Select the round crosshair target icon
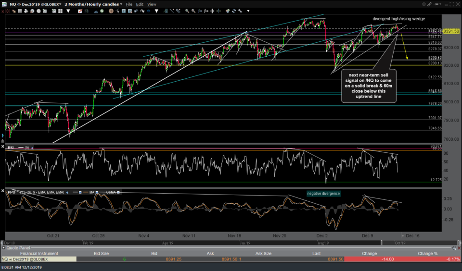This screenshot has width=462, height=271. point(111,11)
